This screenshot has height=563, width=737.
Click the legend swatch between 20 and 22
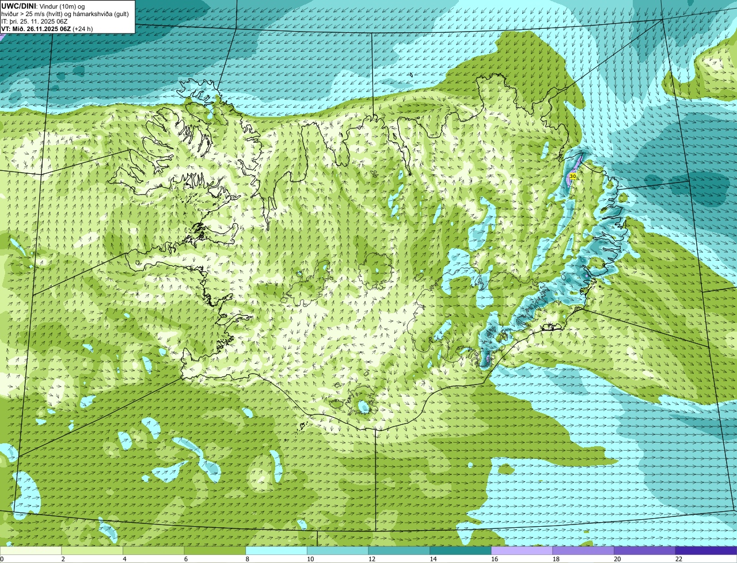click(645, 550)
